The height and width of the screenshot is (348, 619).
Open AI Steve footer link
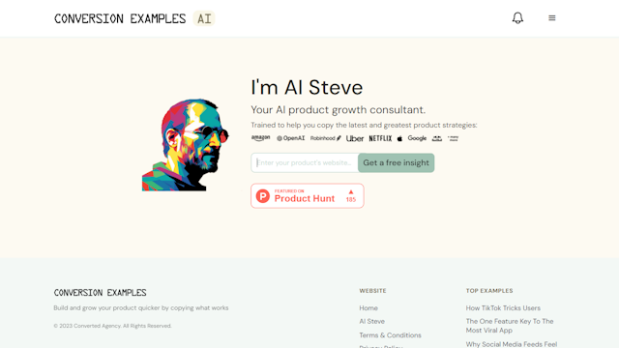pos(371,322)
